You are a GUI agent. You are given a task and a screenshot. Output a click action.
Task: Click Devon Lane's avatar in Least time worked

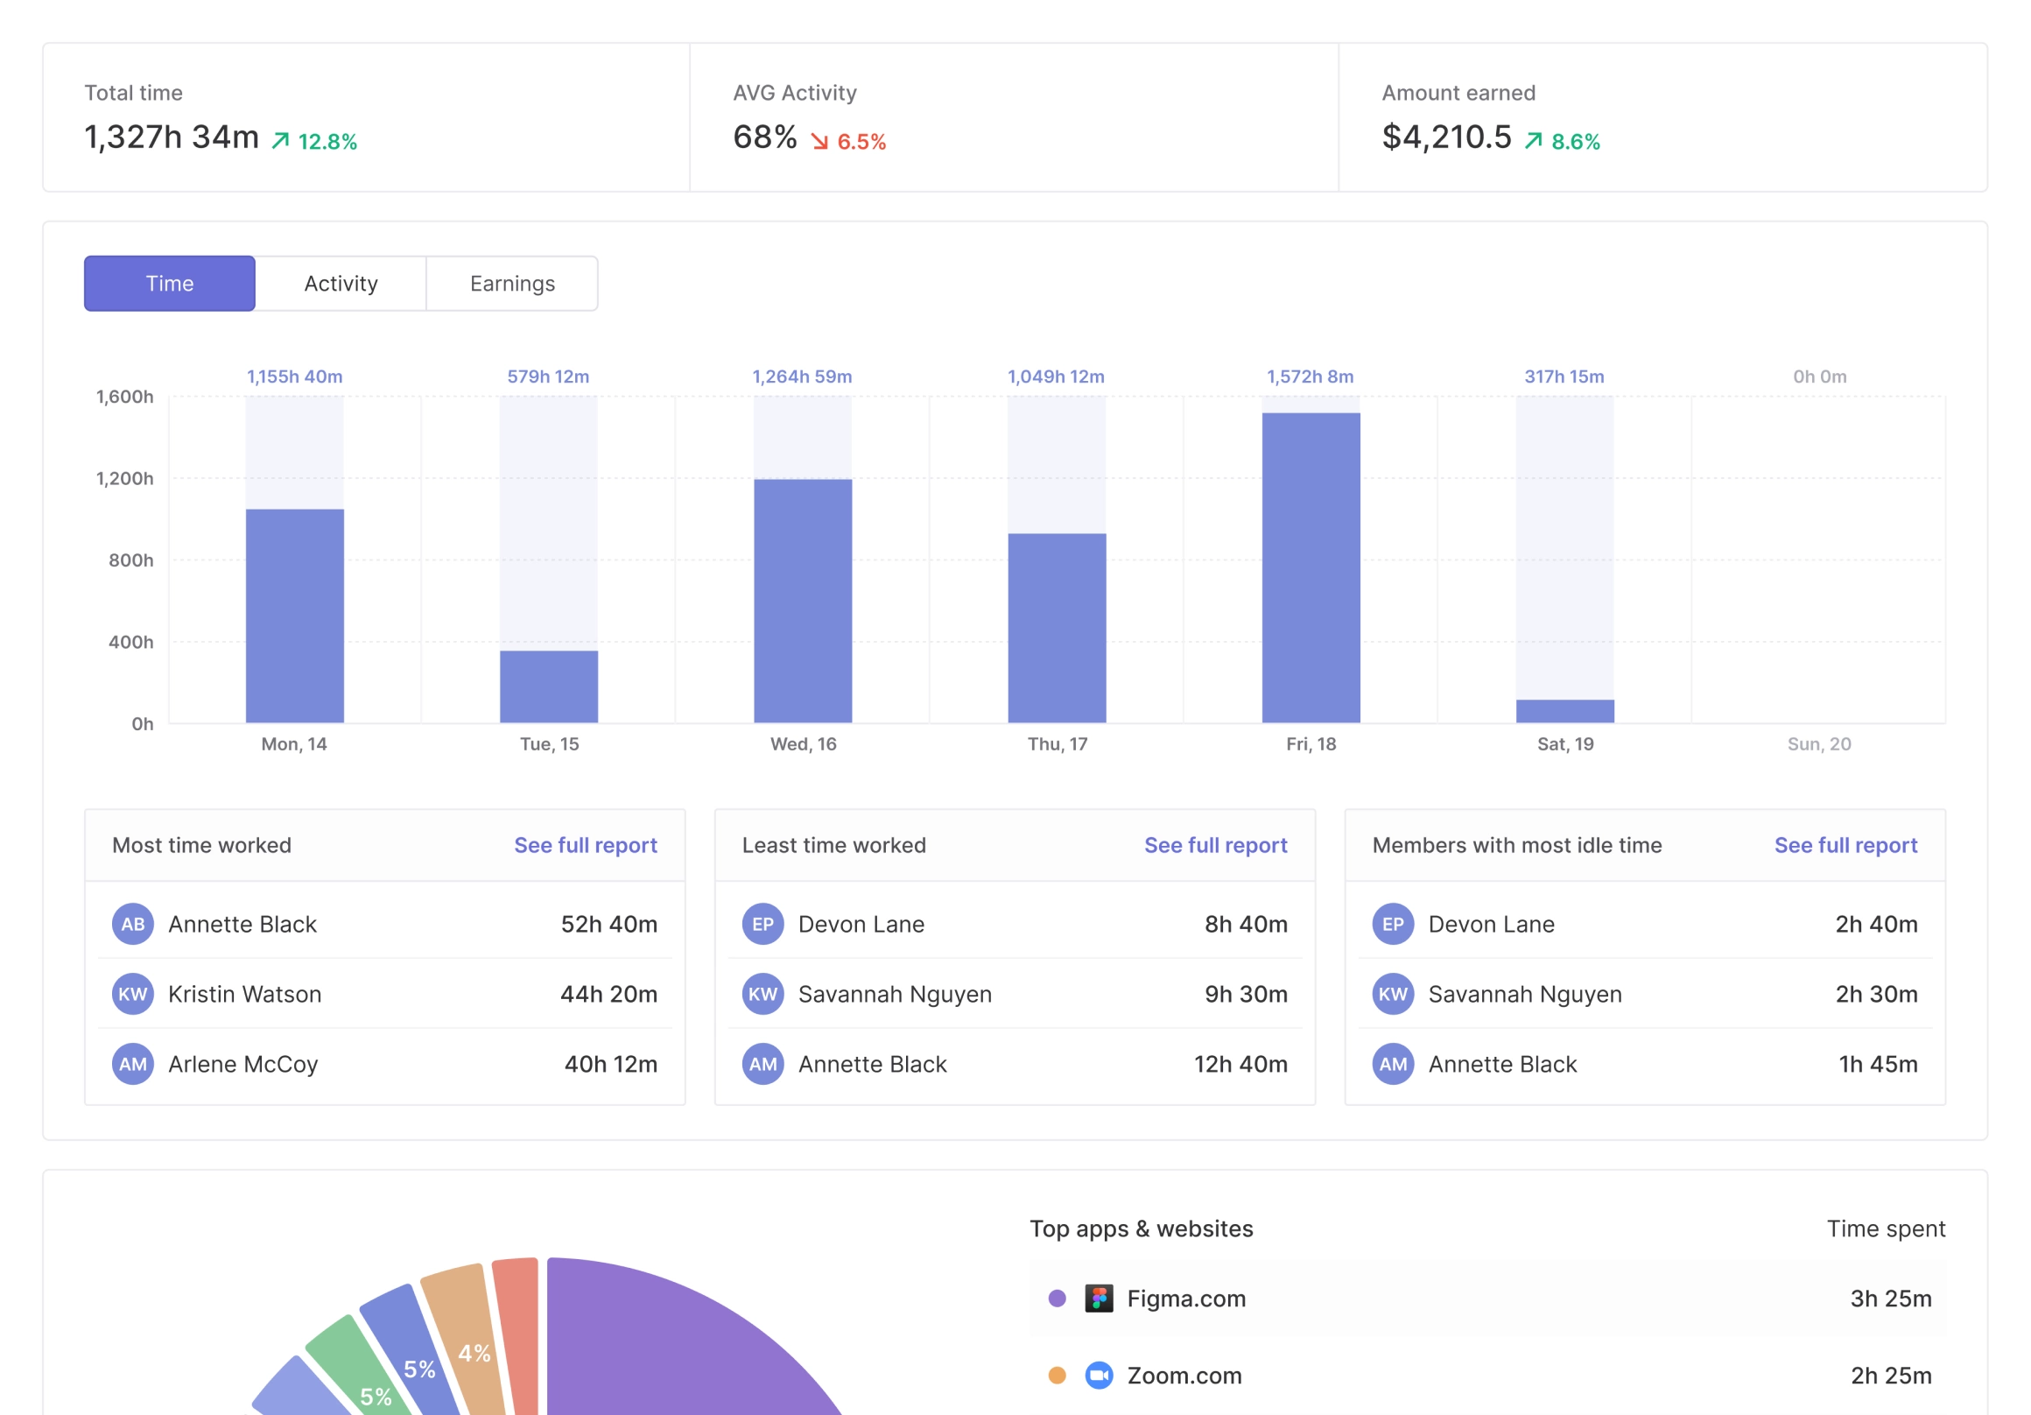tap(763, 924)
